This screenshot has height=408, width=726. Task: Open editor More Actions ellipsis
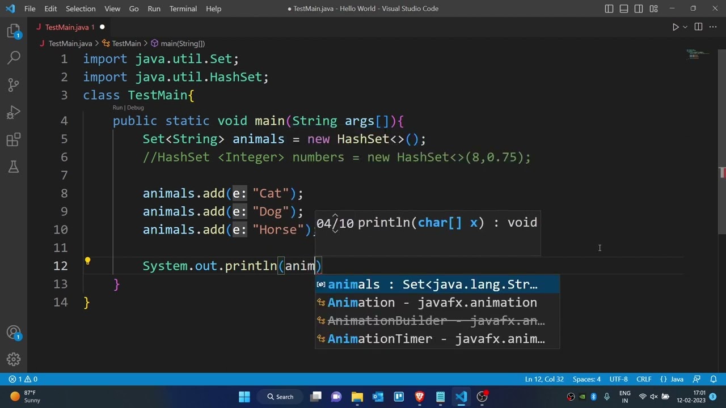714,27
